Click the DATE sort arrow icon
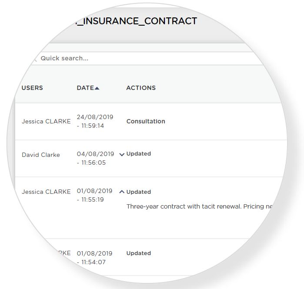The width and height of the screenshot is (304, 289). 97,88
